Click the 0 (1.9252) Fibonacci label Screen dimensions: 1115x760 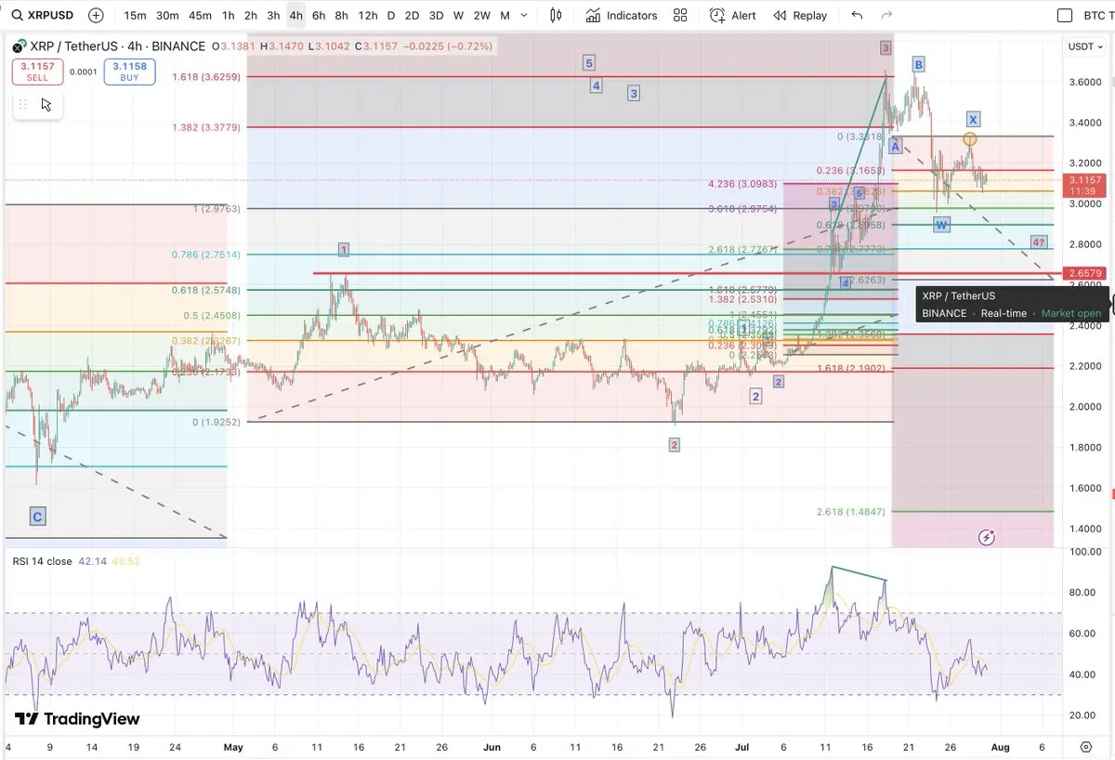pos(216,422)
